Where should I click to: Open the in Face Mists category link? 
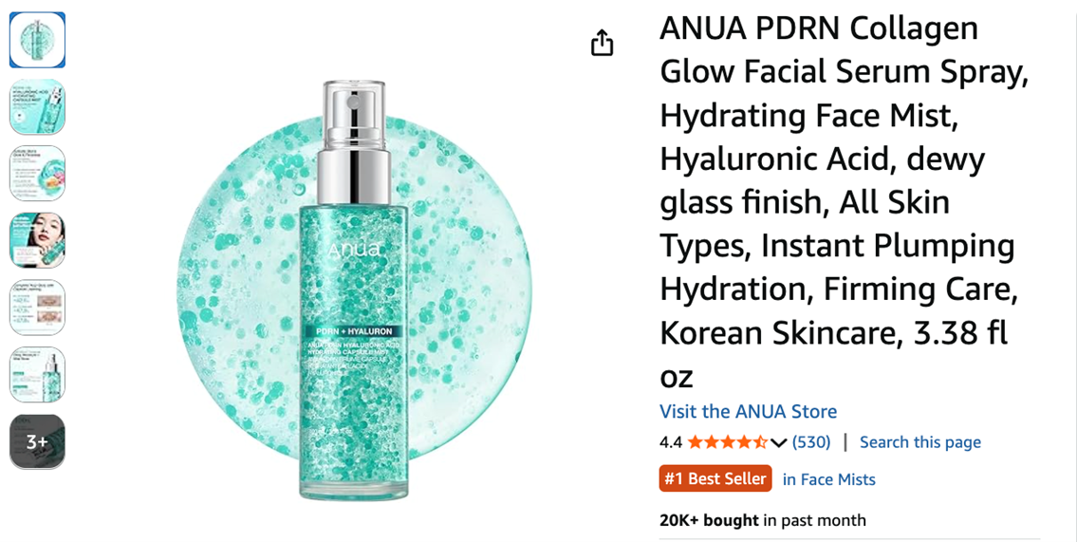click(x=829, y=479)
